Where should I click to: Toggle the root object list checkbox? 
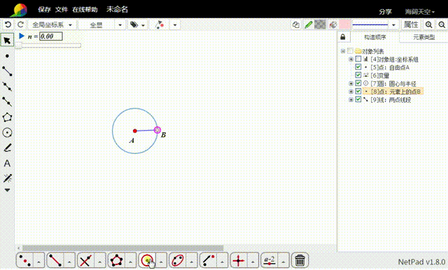coord(350,51)
